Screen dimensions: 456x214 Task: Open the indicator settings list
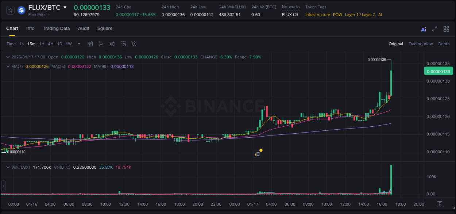click(123, 44)
